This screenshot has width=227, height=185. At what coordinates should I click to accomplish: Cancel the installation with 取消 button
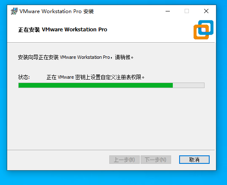point(194,160)
